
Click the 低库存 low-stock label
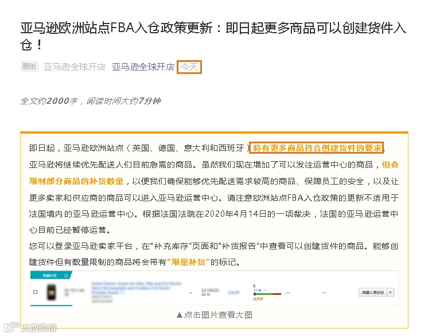tap(258, 299)
